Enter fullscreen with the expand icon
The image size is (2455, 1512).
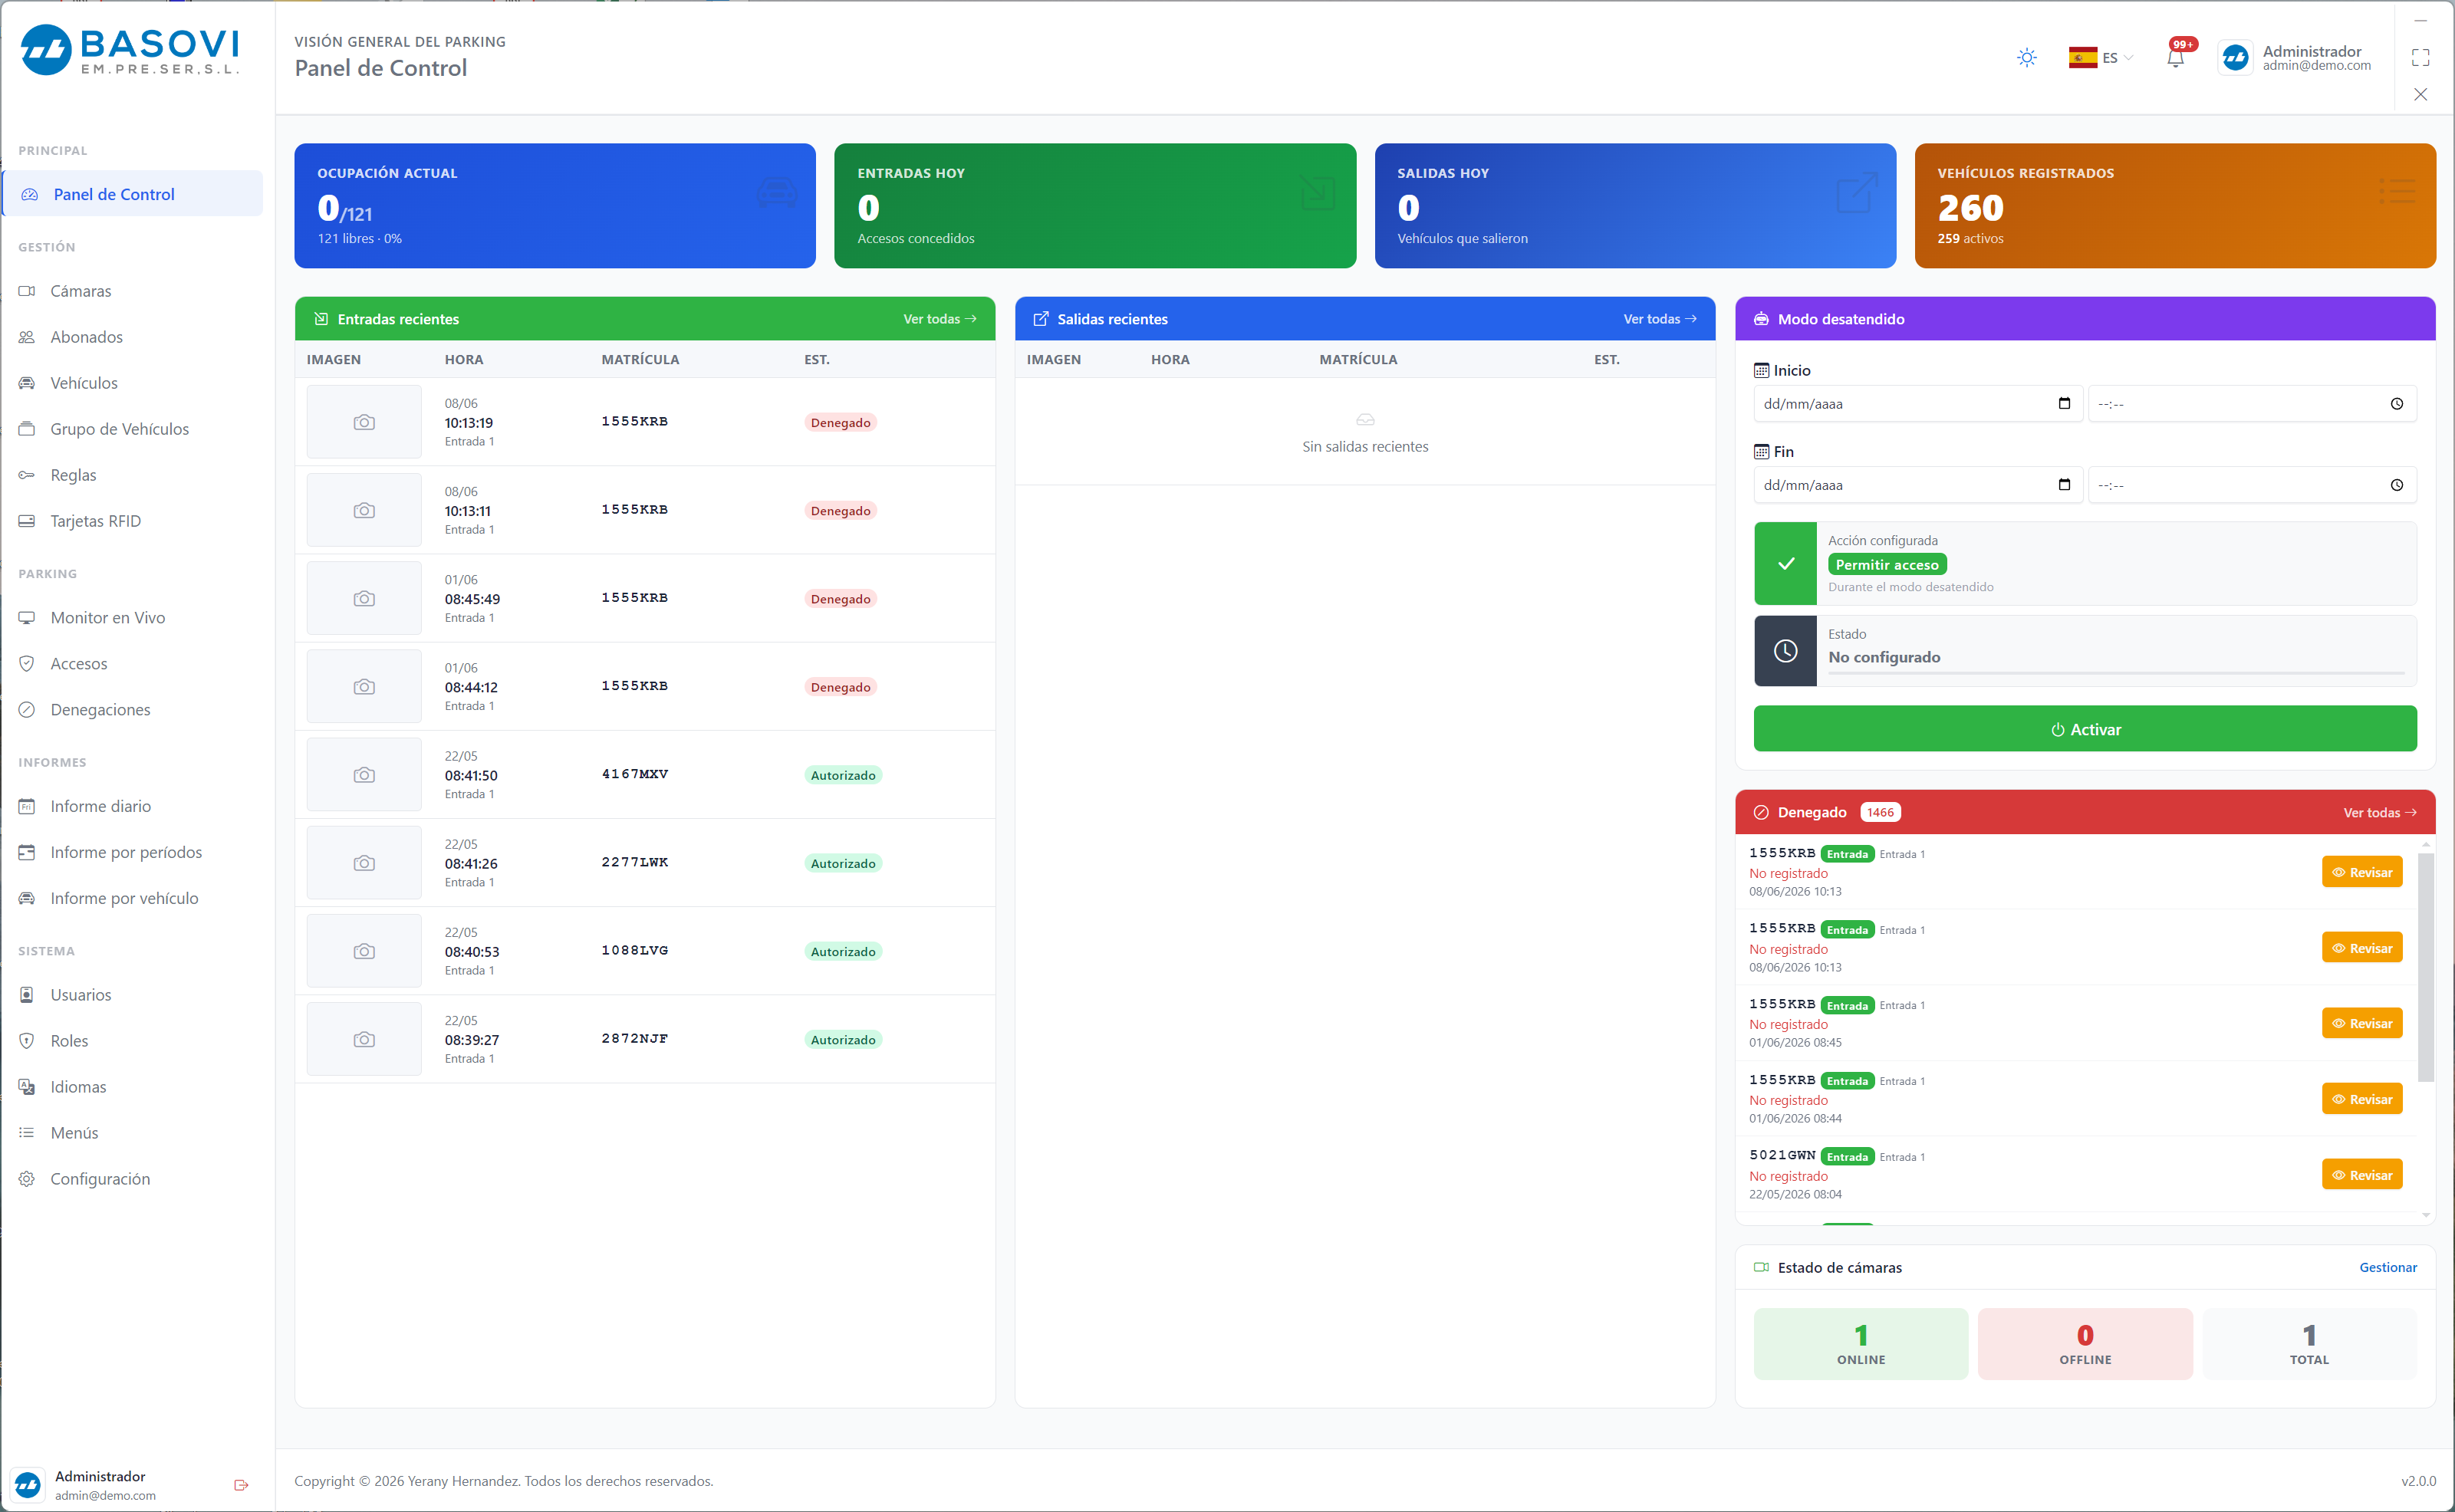(x=2420, y=58)
